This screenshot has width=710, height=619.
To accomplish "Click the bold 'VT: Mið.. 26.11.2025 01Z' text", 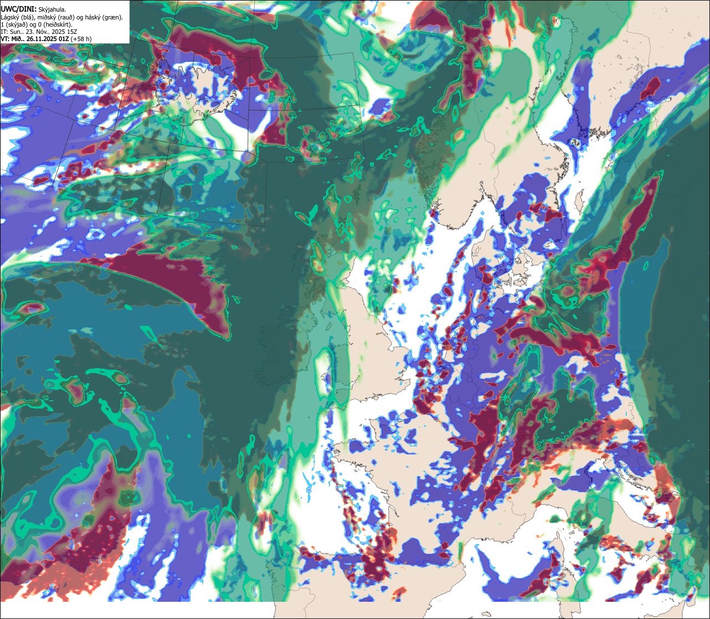I will pos(35,39).
